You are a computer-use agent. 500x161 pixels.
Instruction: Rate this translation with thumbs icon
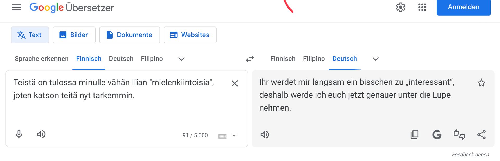459,135
